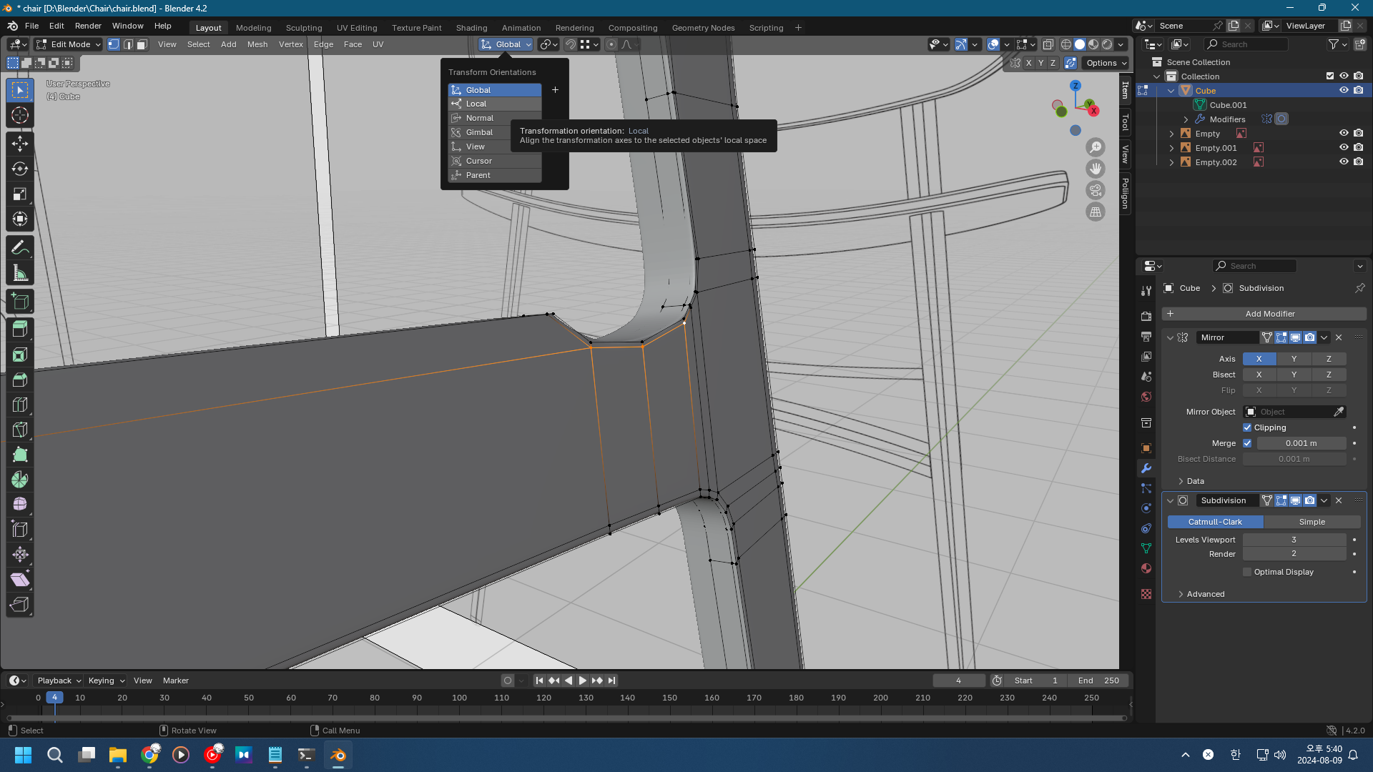This screenshot has width=1373, height=772.
Task: Activate the Scale tool
Action: (20, 194)
